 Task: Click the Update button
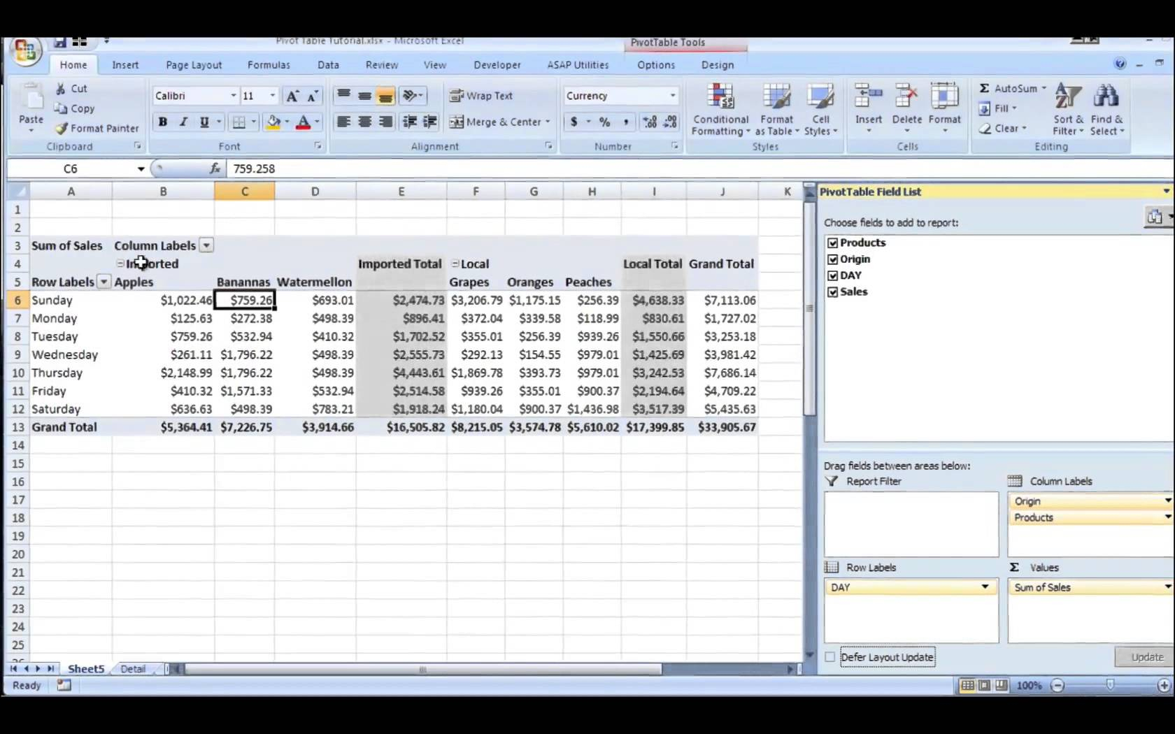[1146, 657]
